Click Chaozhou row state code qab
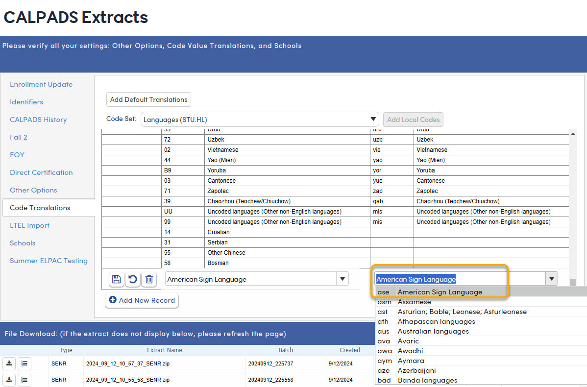Viewport: 587px width, 387px height. pyautogui.click(x=392, y=201)
